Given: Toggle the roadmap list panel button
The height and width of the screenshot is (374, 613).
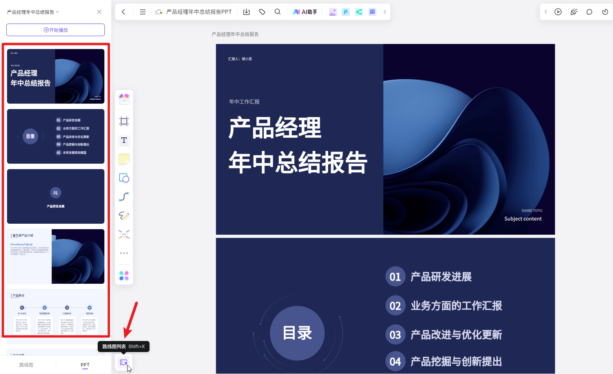Looking at the screenshot, I should tap(124, 362).
